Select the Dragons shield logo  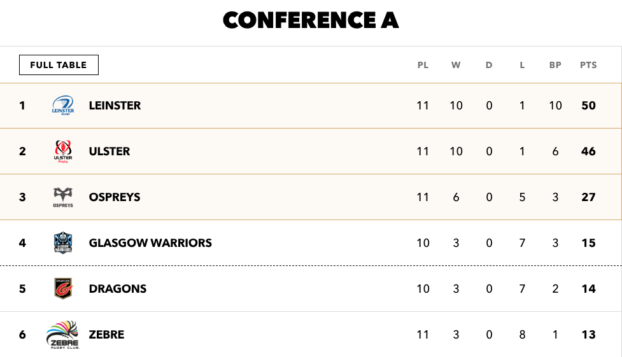63,288
